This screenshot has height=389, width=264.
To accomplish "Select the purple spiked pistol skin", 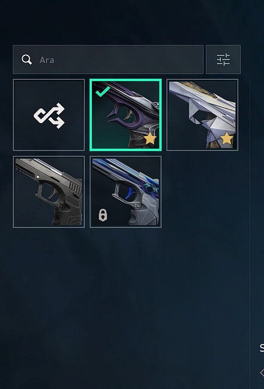I will click(126, 115).
